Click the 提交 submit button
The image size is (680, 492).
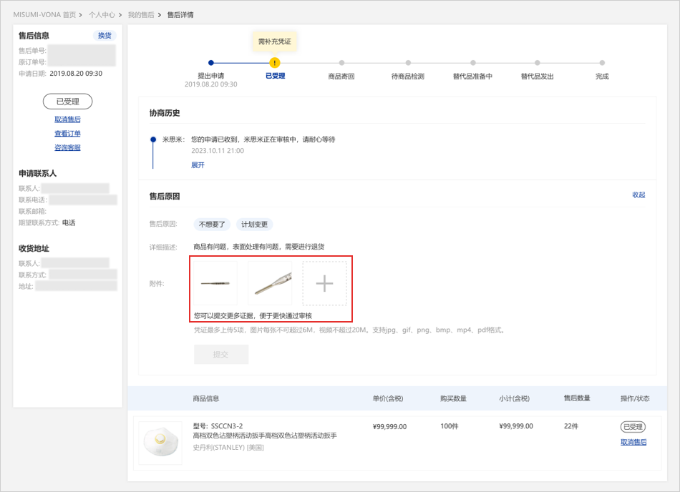221,355
